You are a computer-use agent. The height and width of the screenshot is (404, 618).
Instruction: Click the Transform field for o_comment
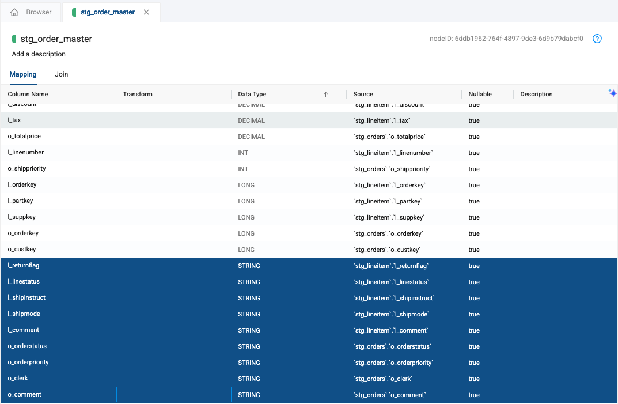(x=173, y=395)
